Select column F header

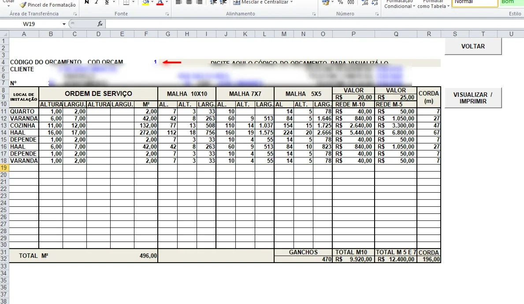click(146, 34)
